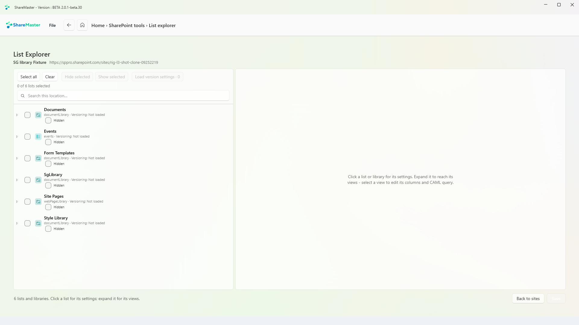Open the home icon button
This screenshot has height=325, width=579.
tap(82, 25)
